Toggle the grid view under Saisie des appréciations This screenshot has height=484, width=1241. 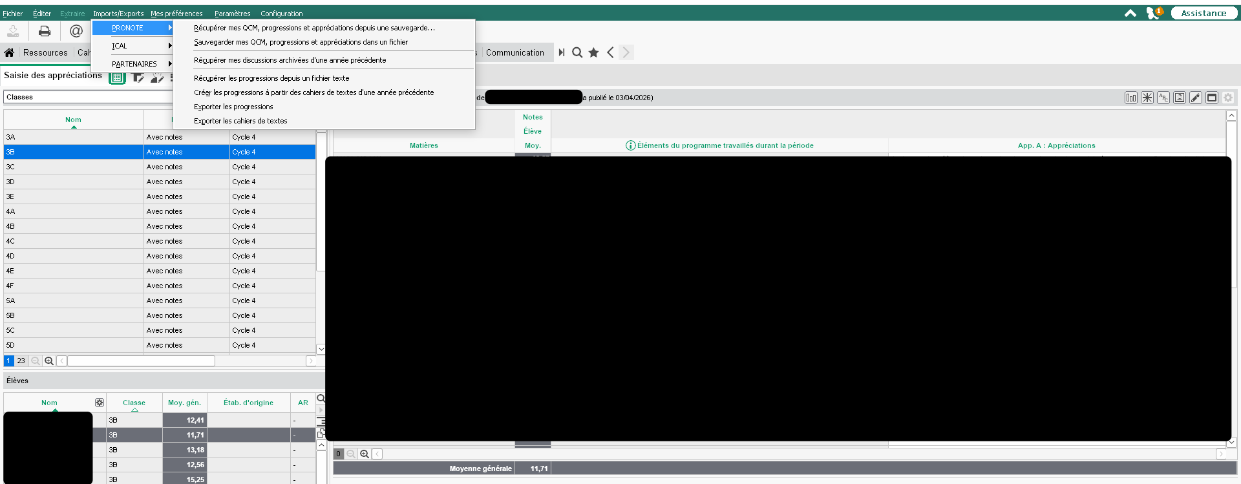117,78
